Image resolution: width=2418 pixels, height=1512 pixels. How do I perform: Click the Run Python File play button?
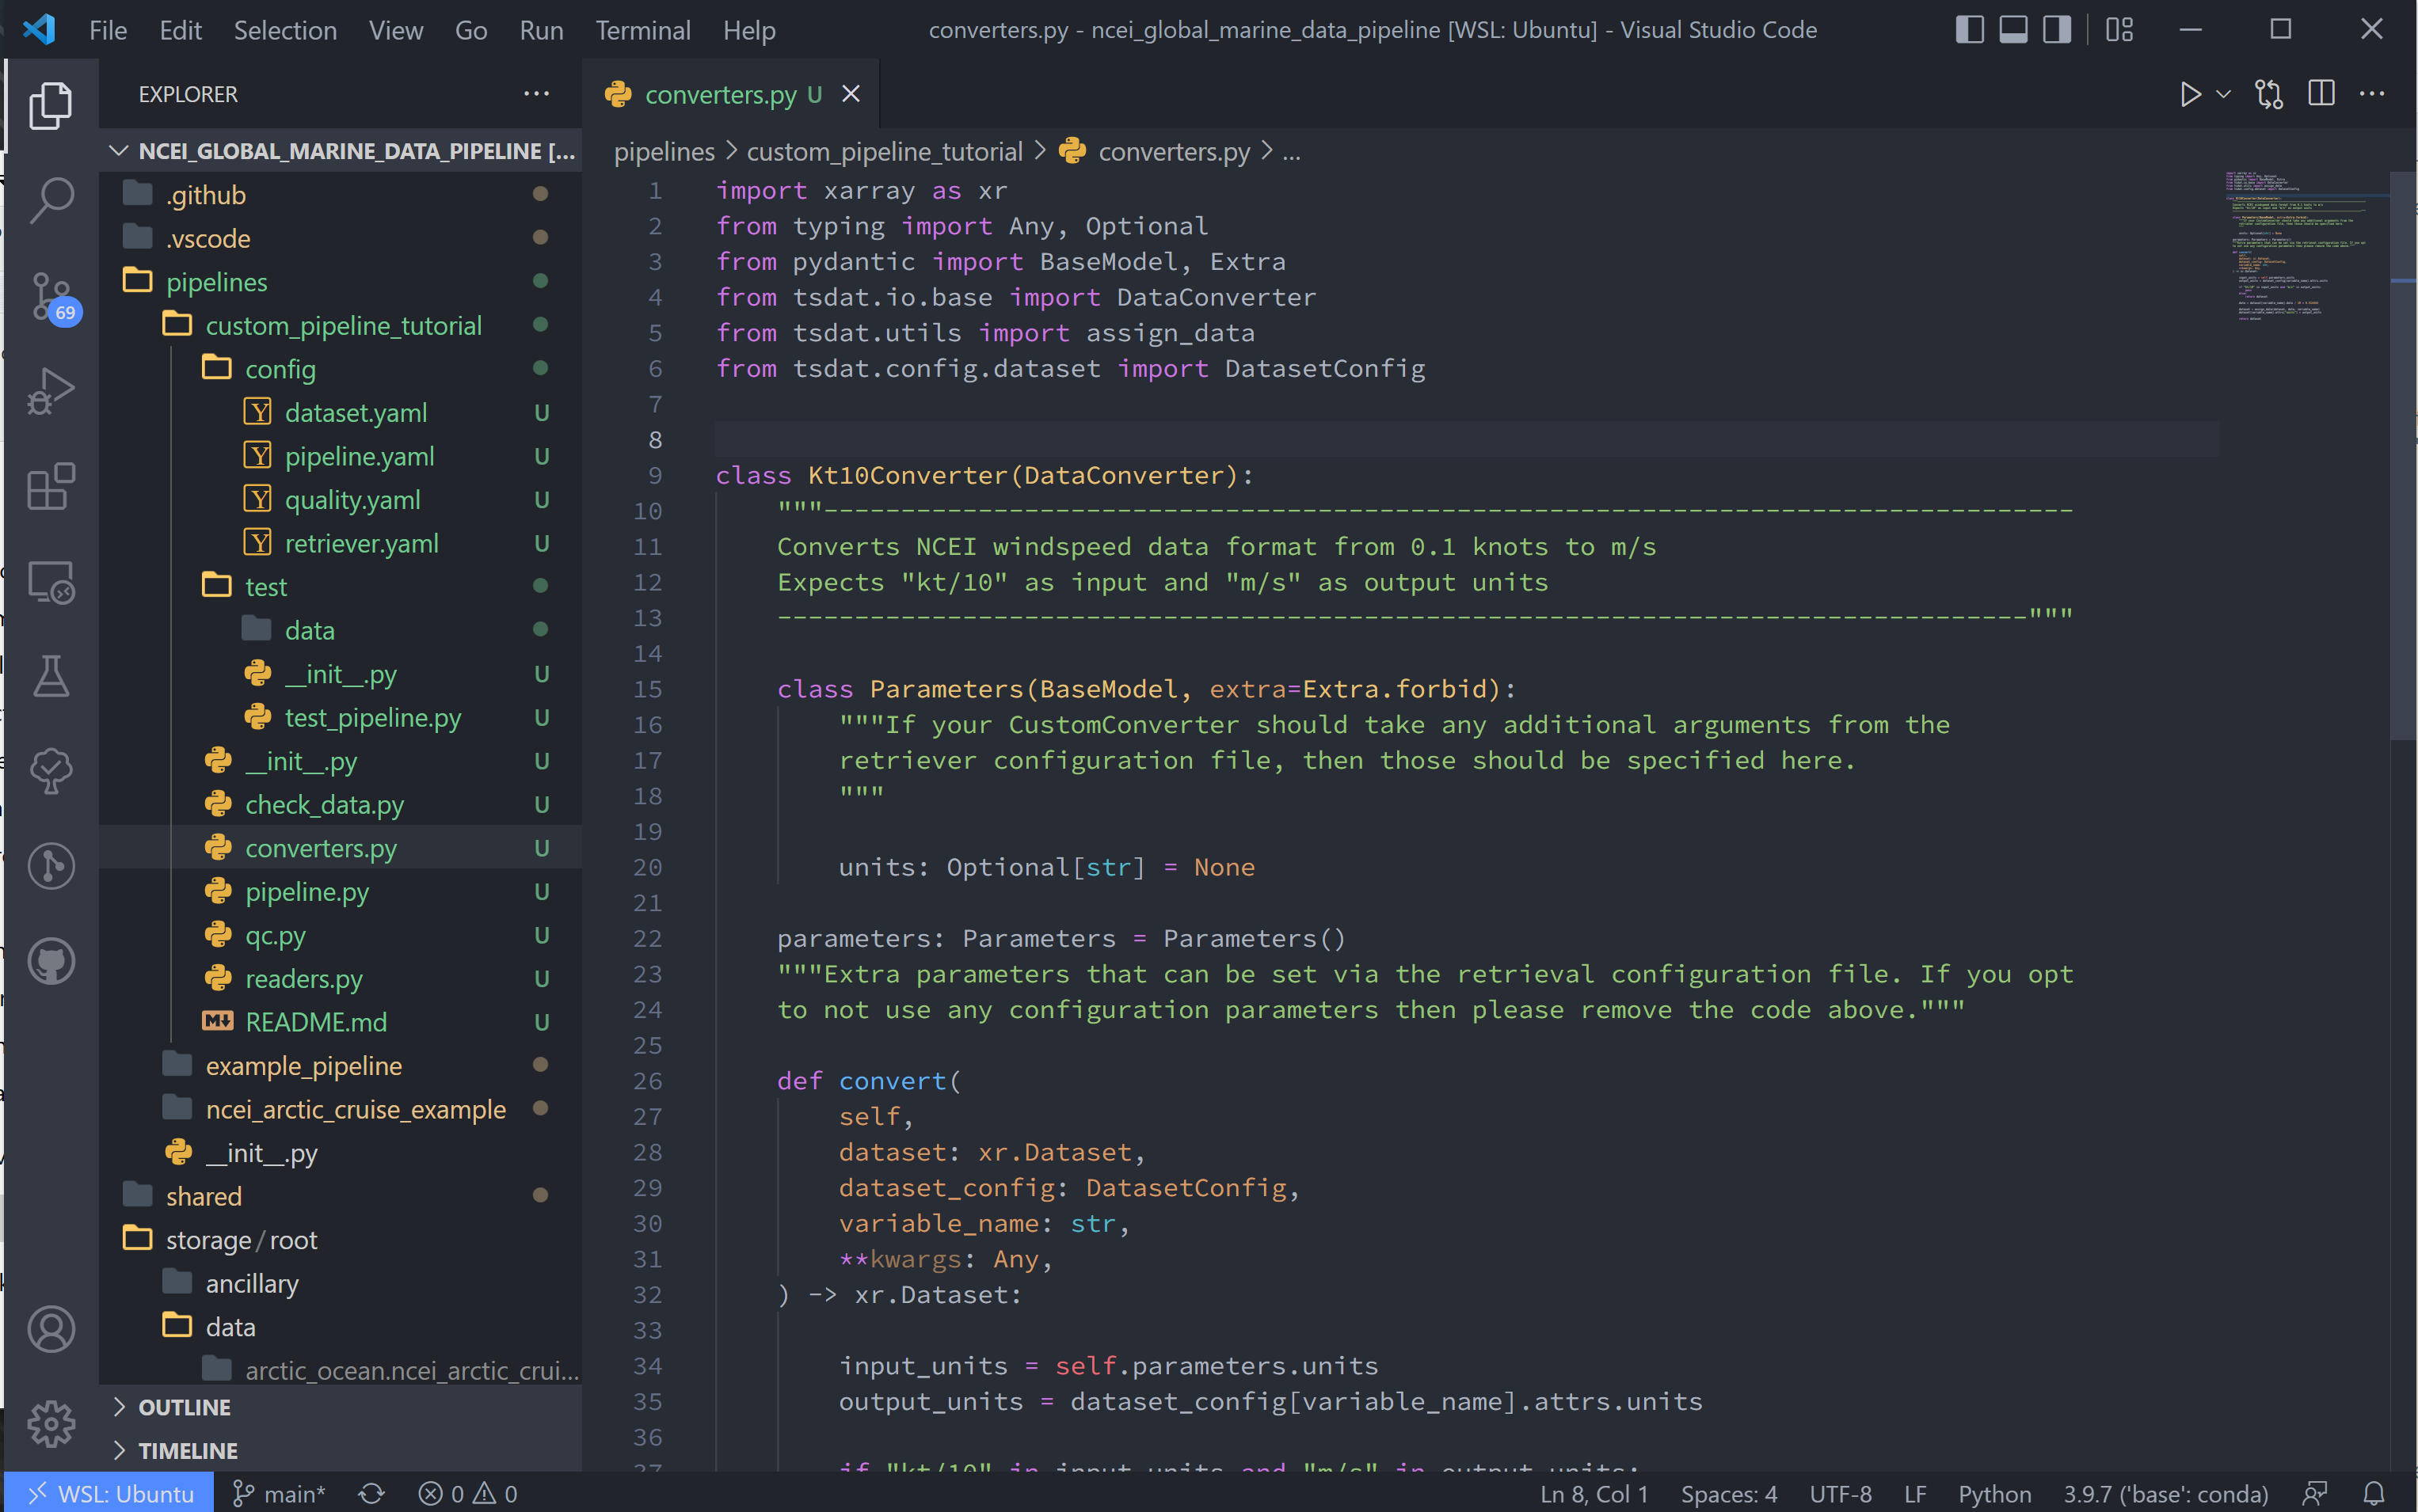click(x=2190, y=94)
